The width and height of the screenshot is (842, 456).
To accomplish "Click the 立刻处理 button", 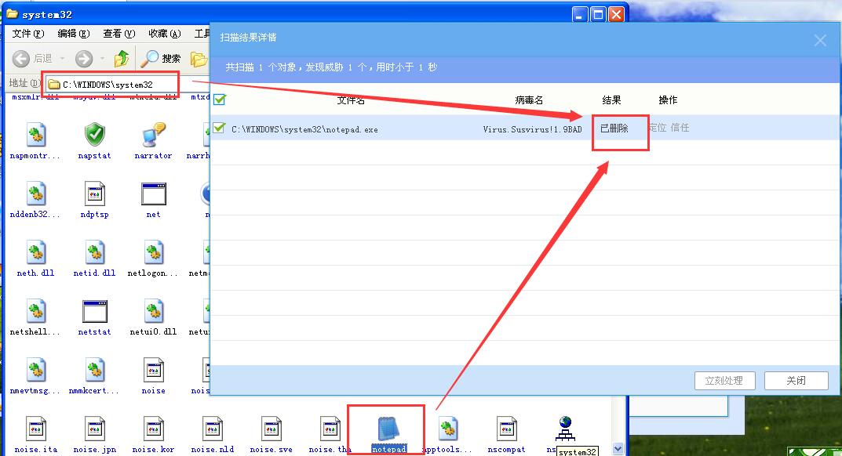I will coord(724,380).
